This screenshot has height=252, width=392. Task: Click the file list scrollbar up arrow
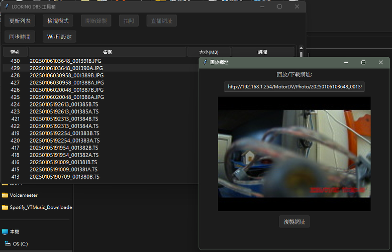click(x=301, y=48)
